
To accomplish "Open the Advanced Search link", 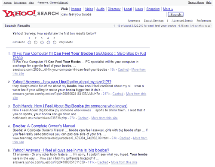I will tap(182, 21).
